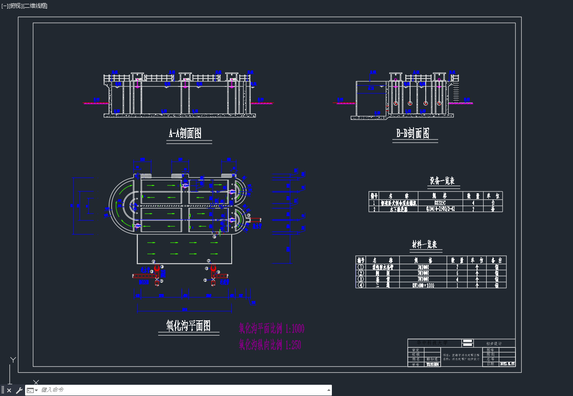The image size is (573, 396).
Task: Expand command history with the up arrow
Action: (329, 390)
